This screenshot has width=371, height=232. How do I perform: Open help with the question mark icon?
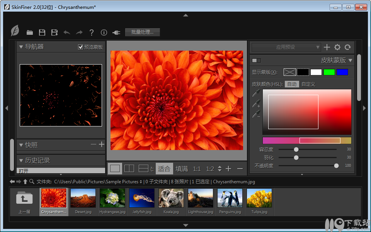pyautogui.click(x=92, y=32)
